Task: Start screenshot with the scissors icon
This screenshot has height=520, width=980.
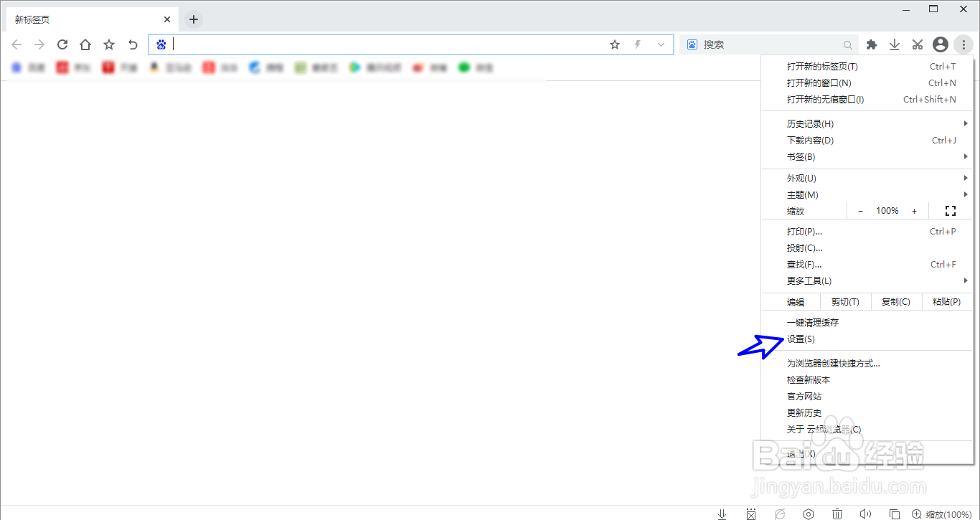Action: point(918,44)
